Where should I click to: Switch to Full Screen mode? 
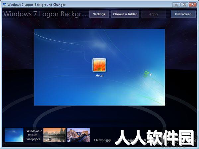pos(183,14)
